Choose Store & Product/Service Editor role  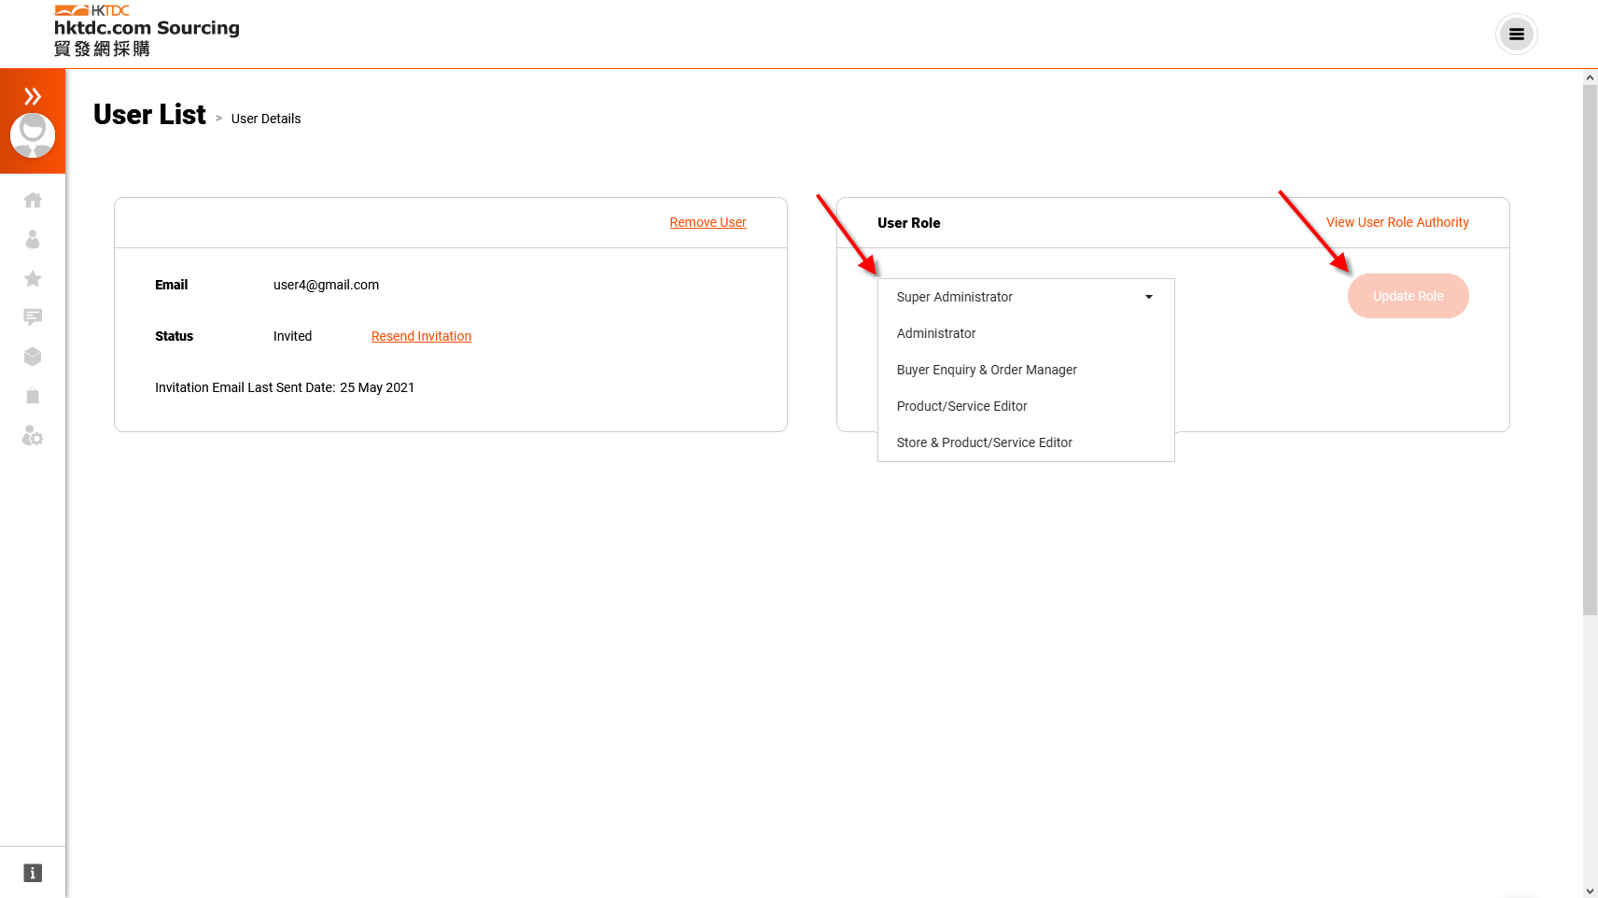click(x=1026, y=442)
